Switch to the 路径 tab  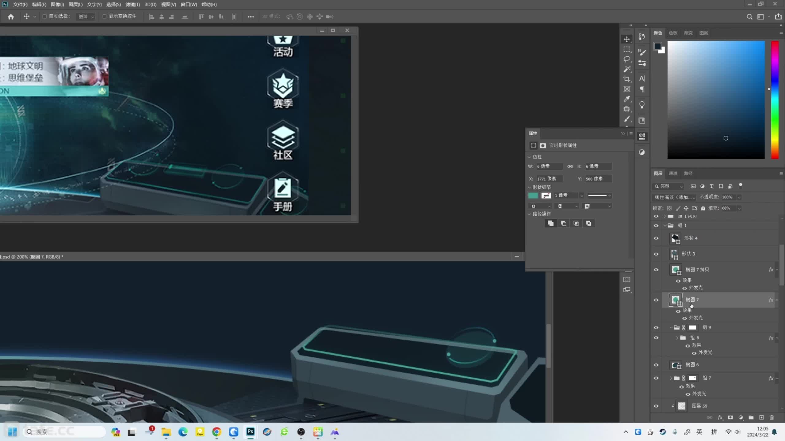point(688,173)
